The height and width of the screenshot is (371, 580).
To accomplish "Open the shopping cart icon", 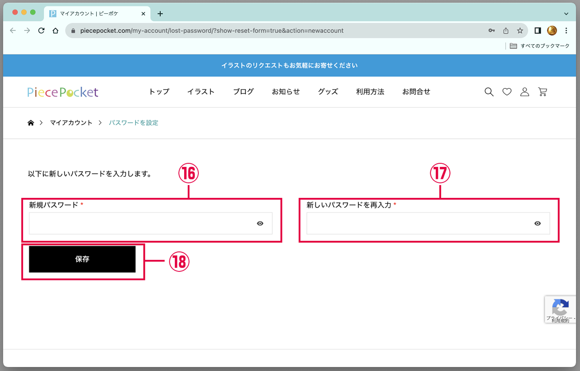I will 543,92.
